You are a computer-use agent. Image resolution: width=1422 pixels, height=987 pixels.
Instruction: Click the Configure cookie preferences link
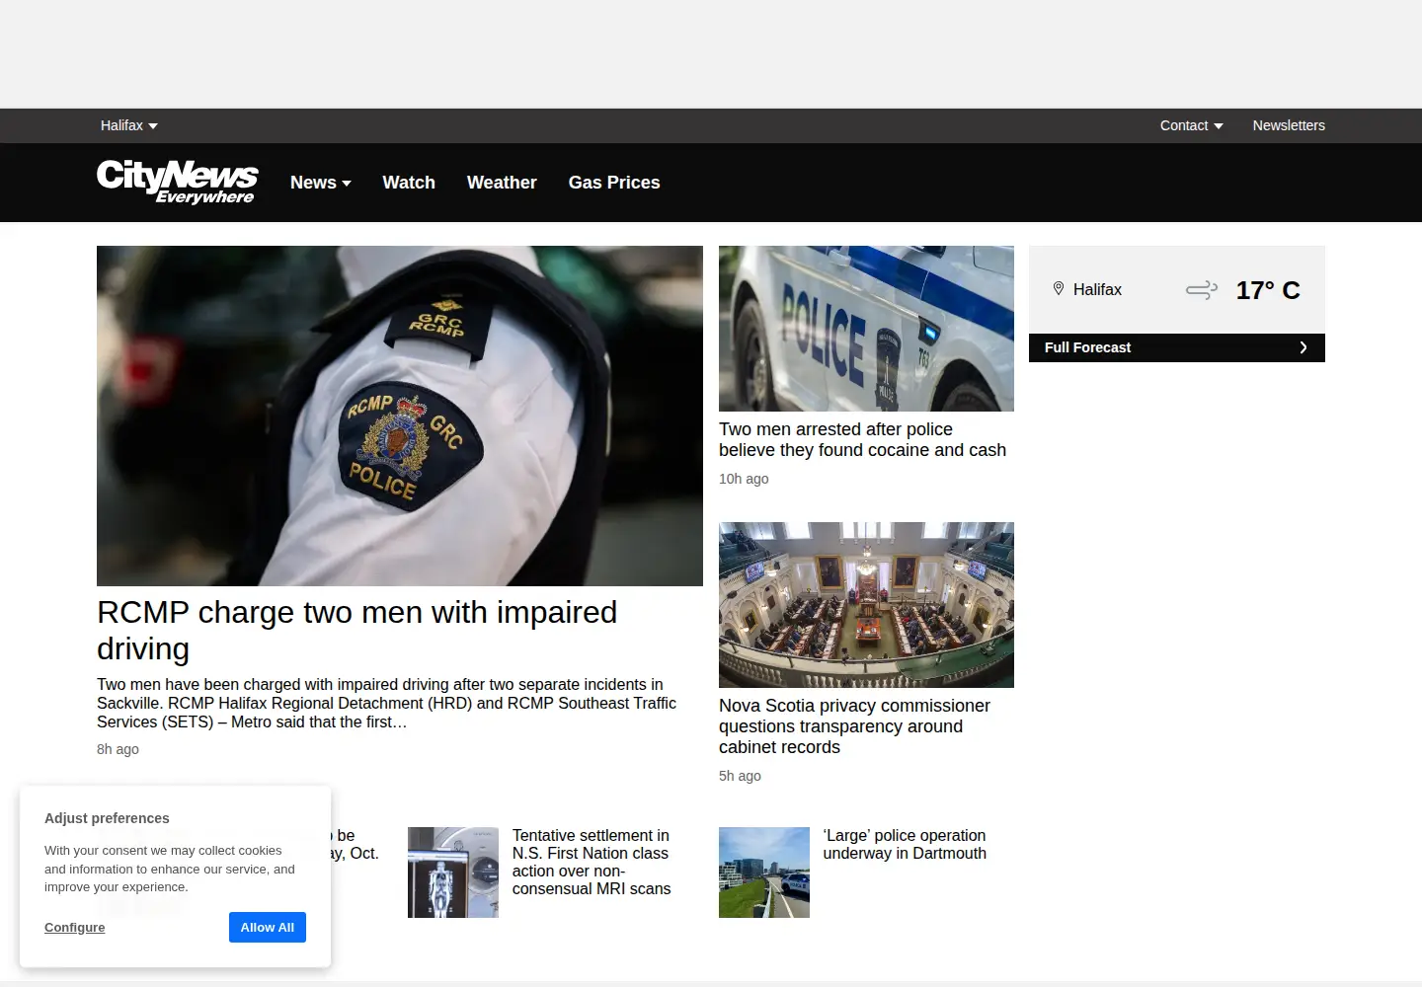pos(74,927)
